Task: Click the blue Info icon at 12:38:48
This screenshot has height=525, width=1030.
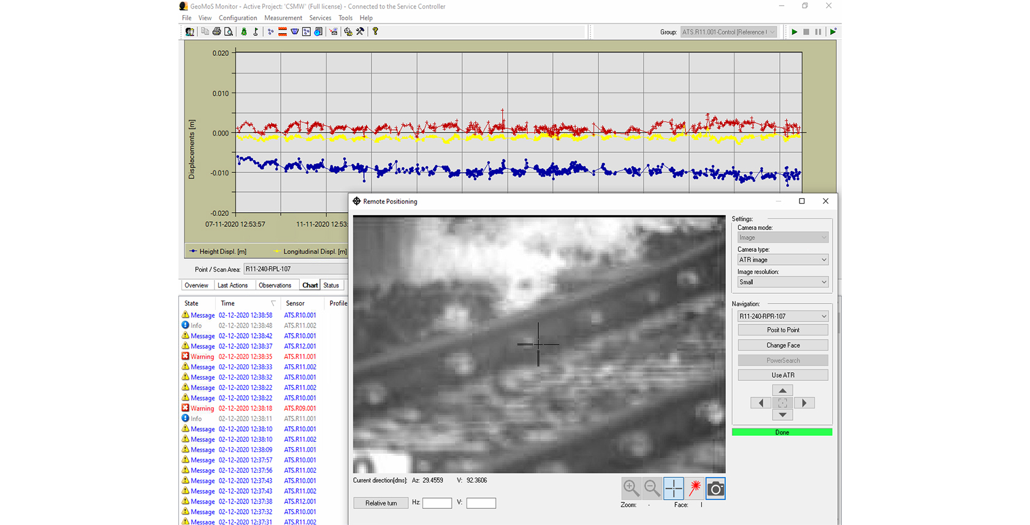Action: [x=185, y=325]
